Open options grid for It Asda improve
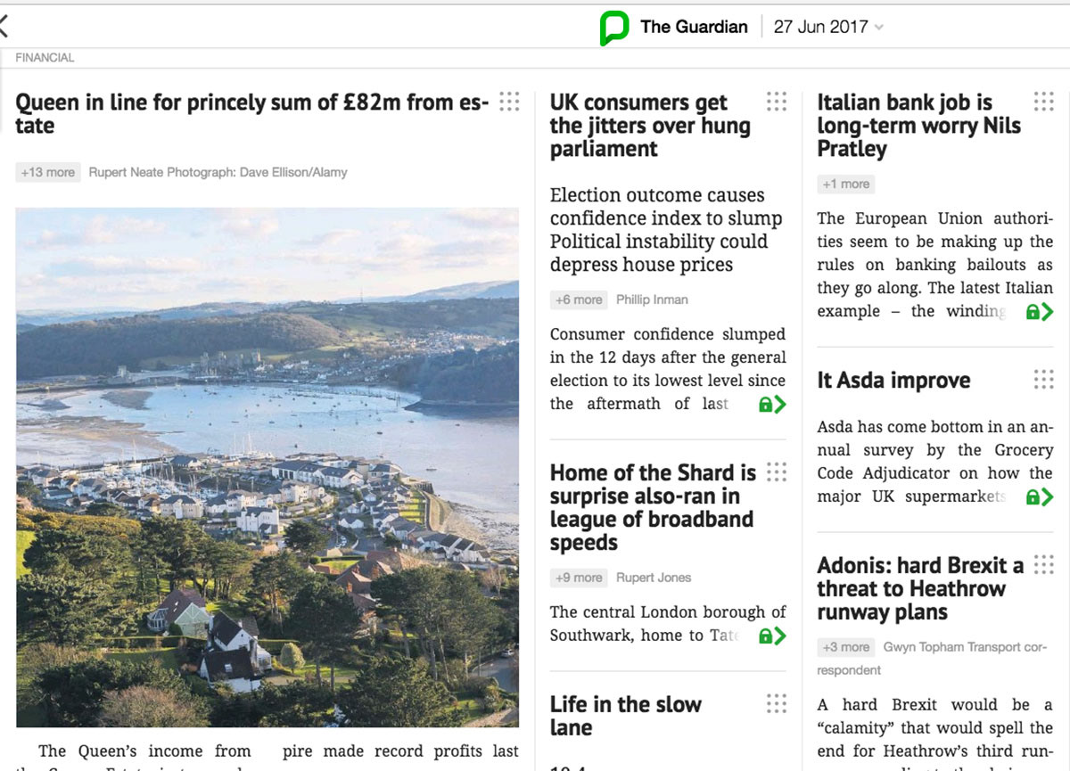 click(1043, 380)
